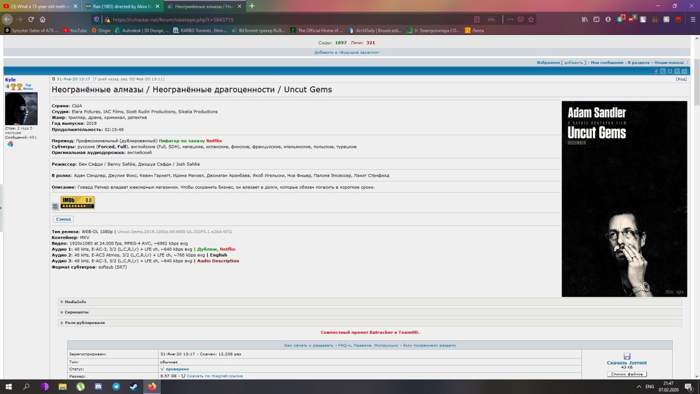Open Tor Browser from the taskbar
Image resolution: width=700 pixels, height=394 pixels.
[45, 386]
